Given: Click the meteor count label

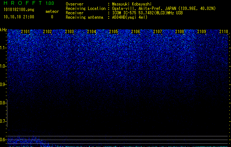Looking at the screenshot, I should tap(52, 11).
